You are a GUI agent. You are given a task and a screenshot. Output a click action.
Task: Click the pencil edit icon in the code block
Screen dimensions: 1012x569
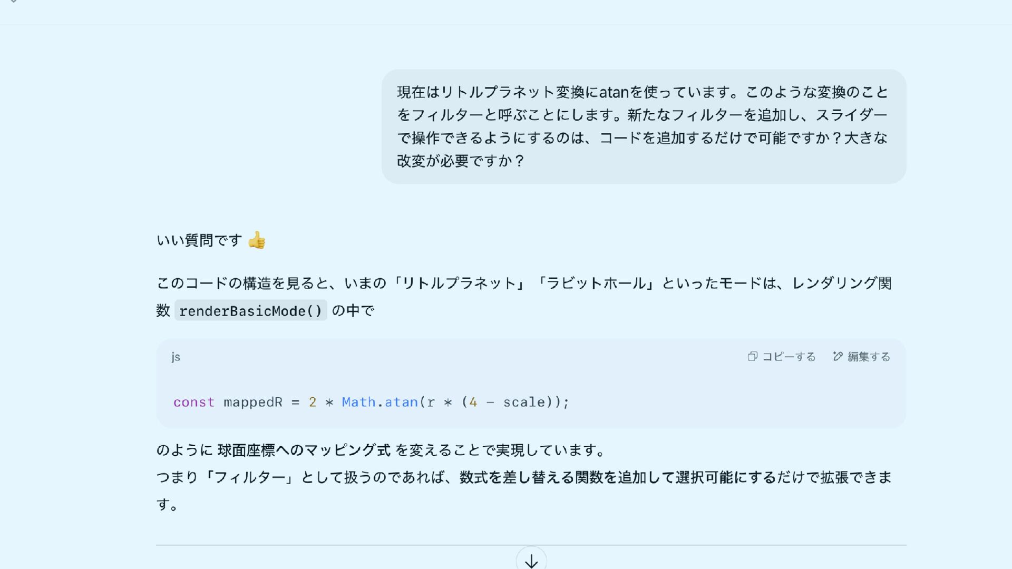[838, 357]
